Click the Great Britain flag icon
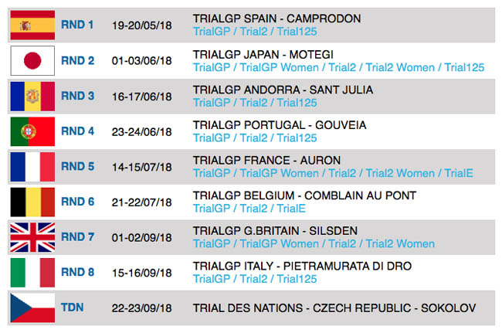The width and height of the screenshot is (502, 333). click(32, 237)
